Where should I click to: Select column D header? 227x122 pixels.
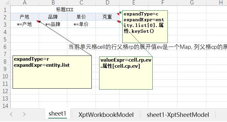(x=108, y=3)
